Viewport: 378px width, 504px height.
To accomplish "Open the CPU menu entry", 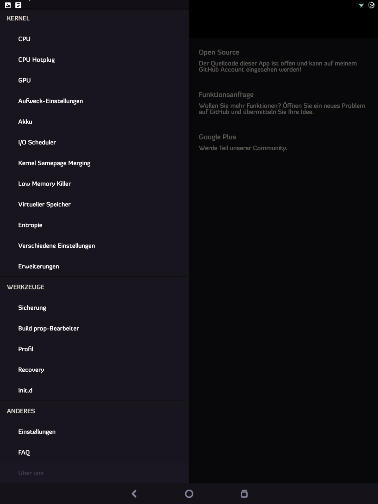I will point(24,39).
